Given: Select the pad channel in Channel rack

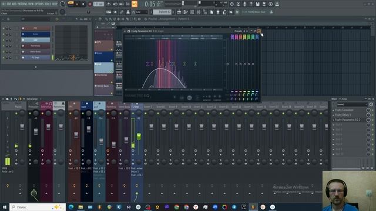Looking at the screenshot, I should (x=35, y=40).
